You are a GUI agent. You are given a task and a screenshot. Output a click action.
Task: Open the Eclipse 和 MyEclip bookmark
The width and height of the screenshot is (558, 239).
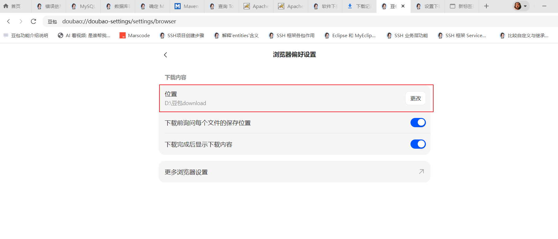(350, 35)
